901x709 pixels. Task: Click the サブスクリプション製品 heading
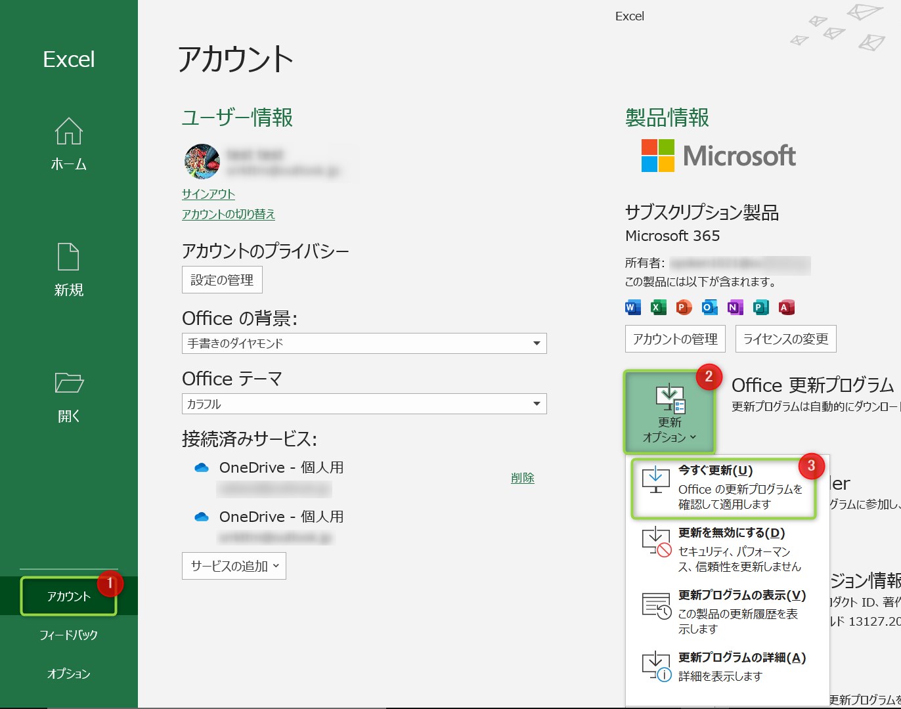[x=702, y=212]
